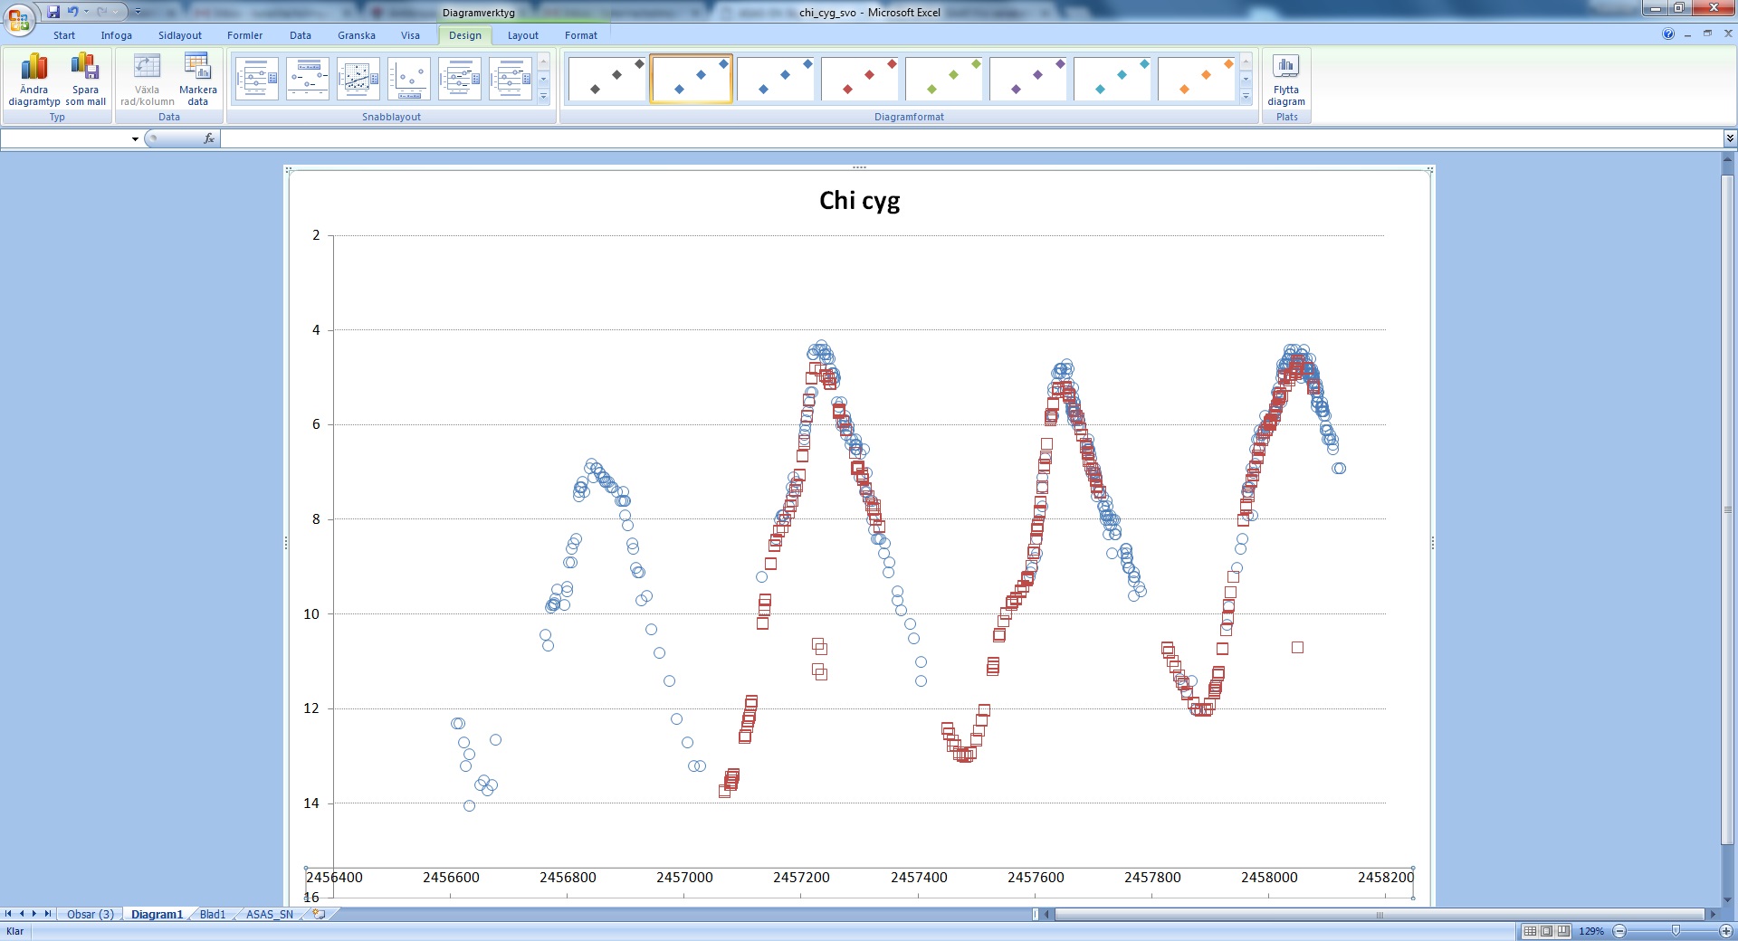Open Markera data dialog
This screenshot has width=1738, height=941.
coord(197,80)
